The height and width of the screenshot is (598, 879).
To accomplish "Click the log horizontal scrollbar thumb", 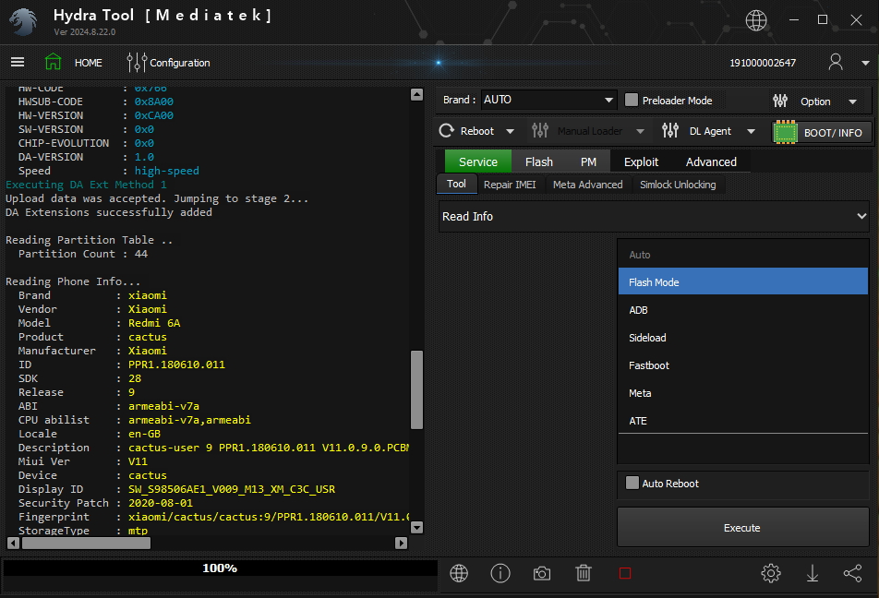I will point(86,543).
